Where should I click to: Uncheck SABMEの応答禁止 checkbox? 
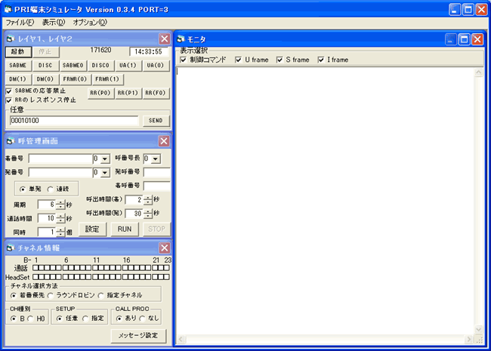(x=9, y=91)
